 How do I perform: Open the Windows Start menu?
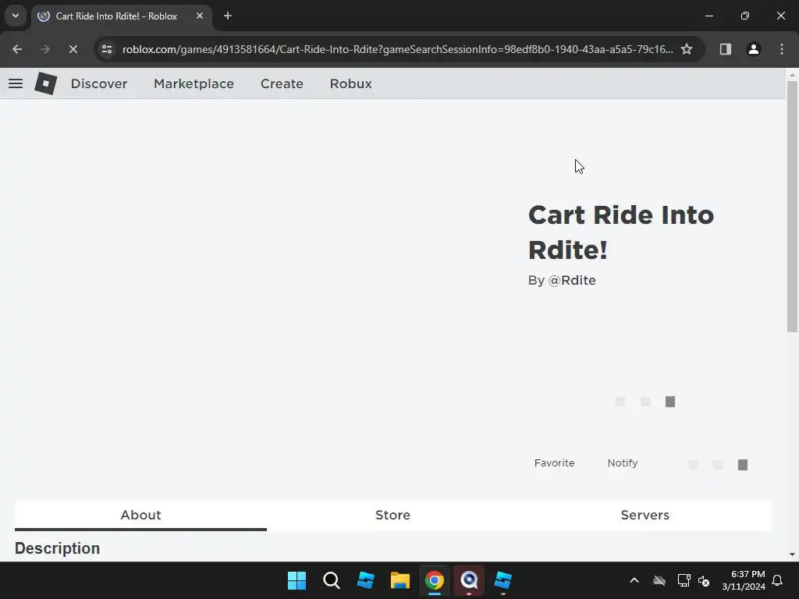pyautogui.click(x=297, y=580)
